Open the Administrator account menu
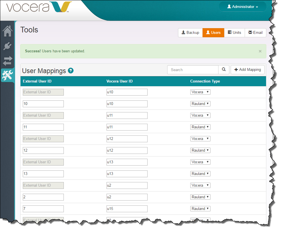 (242, 7)
